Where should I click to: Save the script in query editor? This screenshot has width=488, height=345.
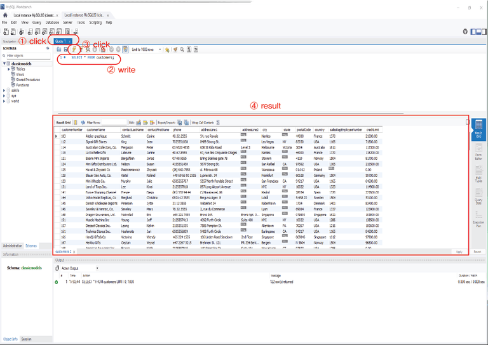tap(66, 49)
